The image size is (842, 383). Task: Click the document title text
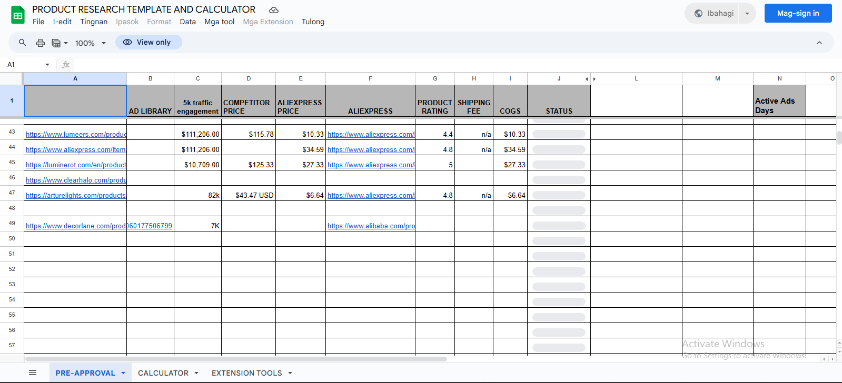pos(144,9)
